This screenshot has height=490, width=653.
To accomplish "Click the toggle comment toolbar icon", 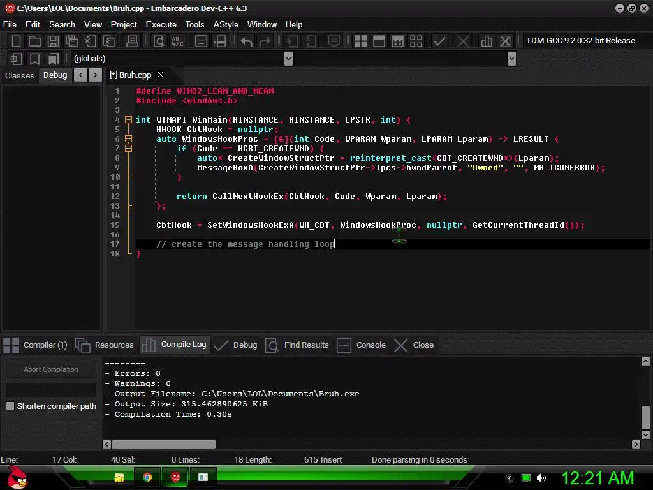I will [334, 41].
